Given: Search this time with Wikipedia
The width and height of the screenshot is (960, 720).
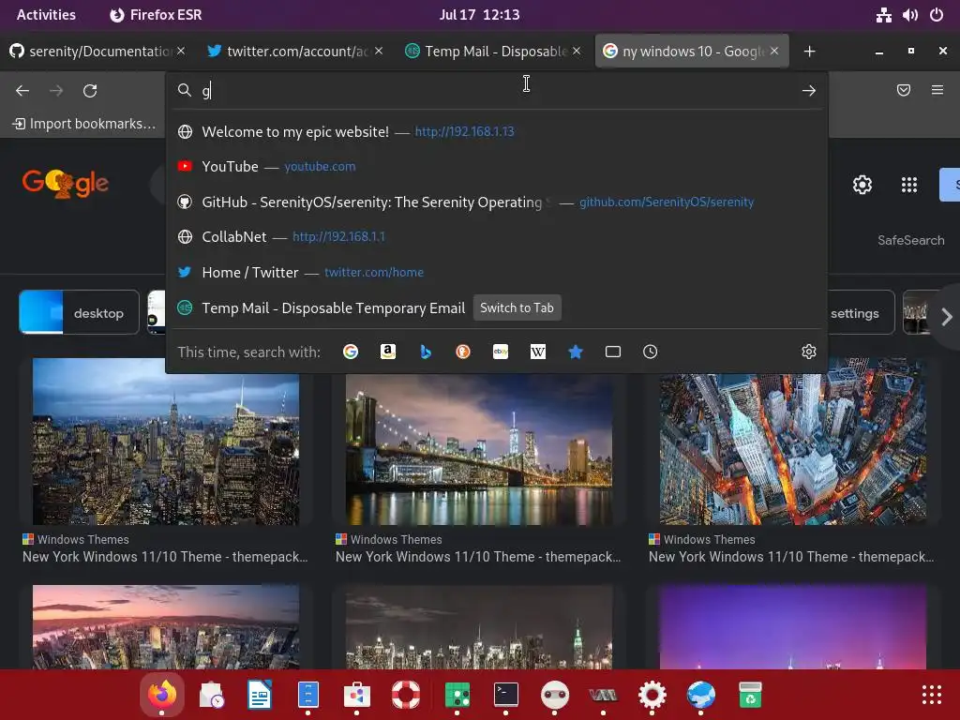Looking at the screenshot, I should 537,352.
